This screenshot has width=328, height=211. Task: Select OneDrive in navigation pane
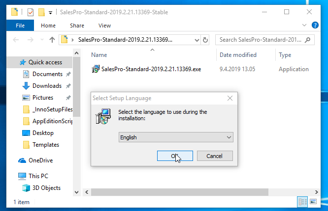[x=40, y=160]
